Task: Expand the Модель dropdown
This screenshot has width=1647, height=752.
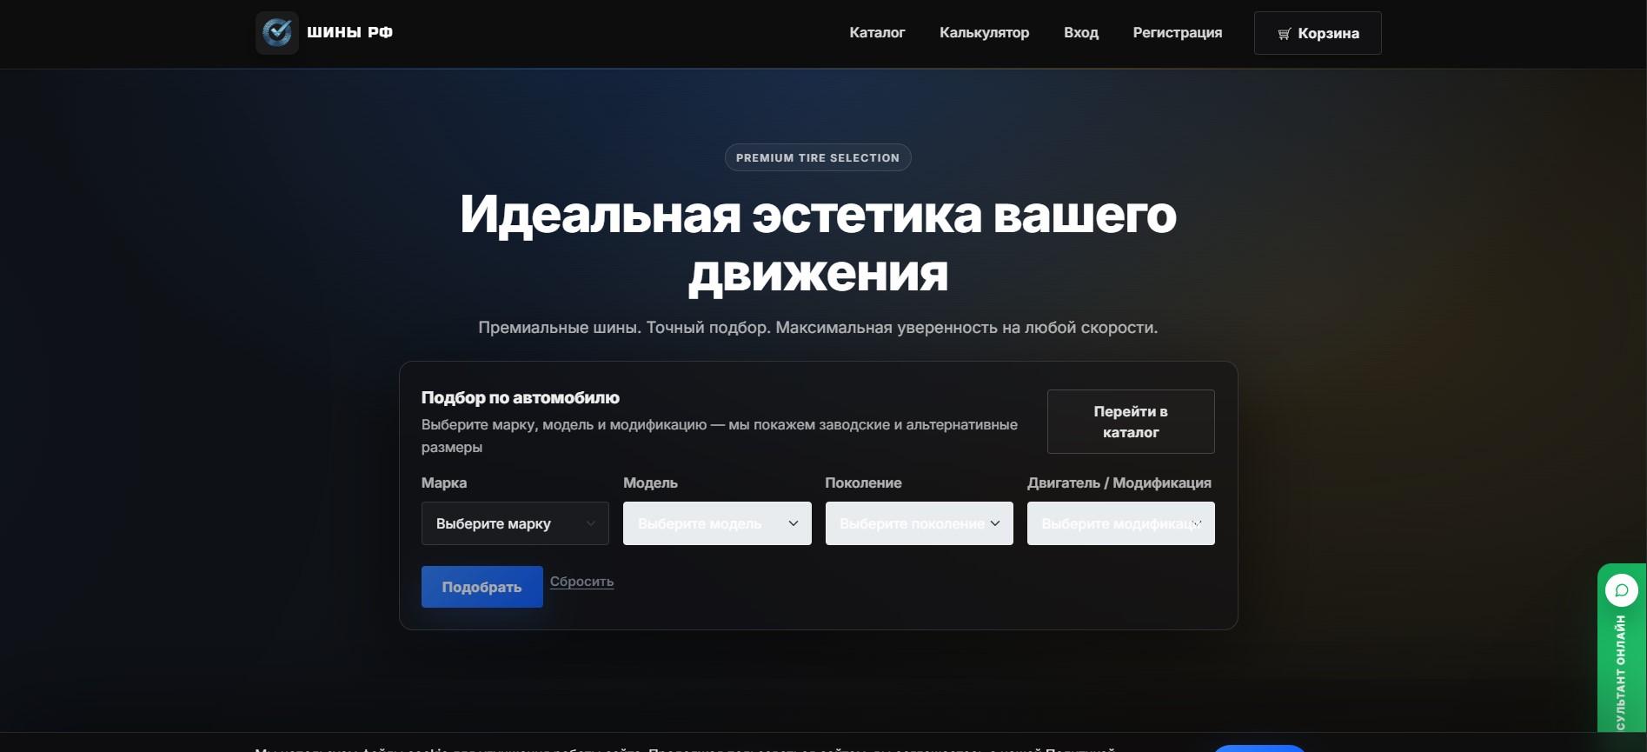Action: click(x=717, y=523)
